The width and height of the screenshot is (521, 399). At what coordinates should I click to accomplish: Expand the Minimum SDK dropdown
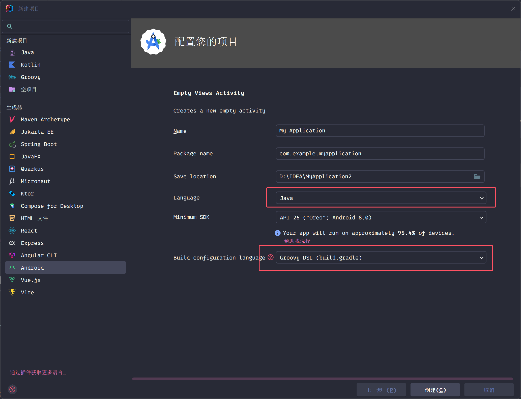pos(381,217)
